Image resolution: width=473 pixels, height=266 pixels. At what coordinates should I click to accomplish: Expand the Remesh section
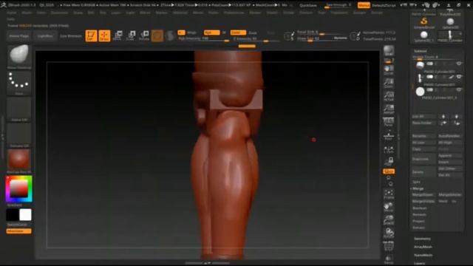tap(419, 214)
